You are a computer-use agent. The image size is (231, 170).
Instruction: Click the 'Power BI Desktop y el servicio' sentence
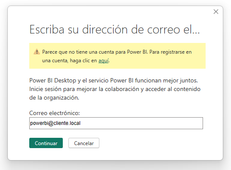pyautogui.click(x=114, y=80)
